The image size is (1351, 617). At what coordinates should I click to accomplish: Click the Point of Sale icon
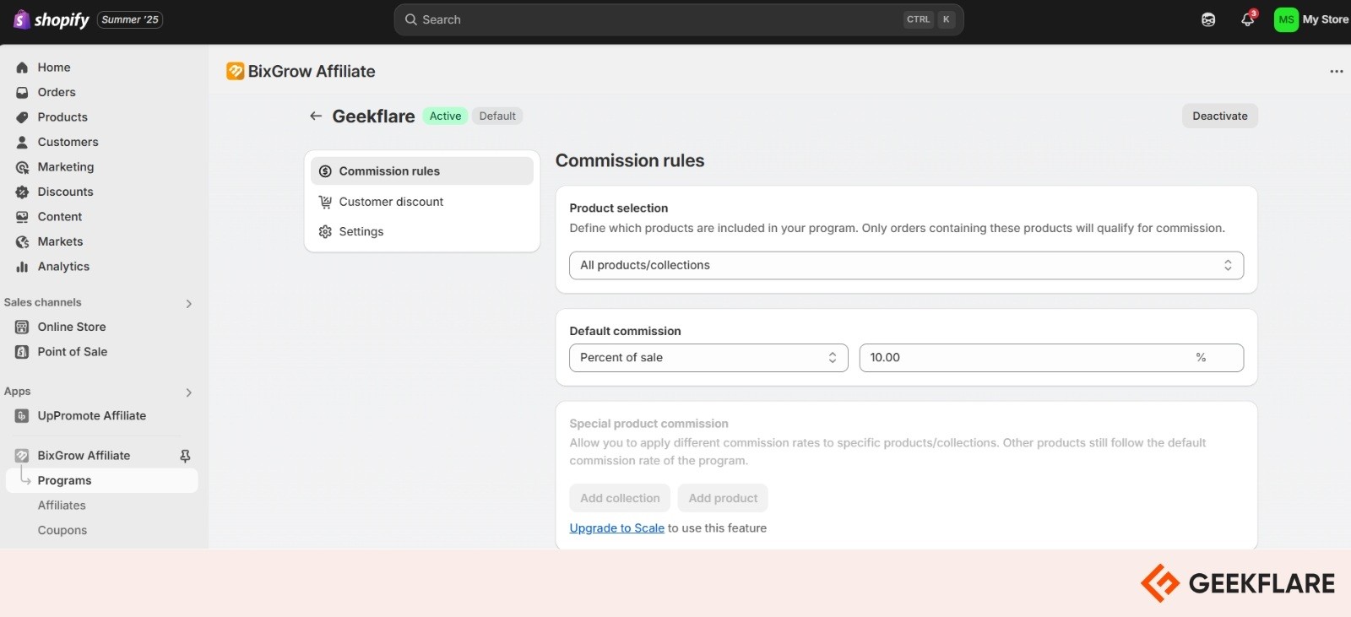(x=22, y=352)
